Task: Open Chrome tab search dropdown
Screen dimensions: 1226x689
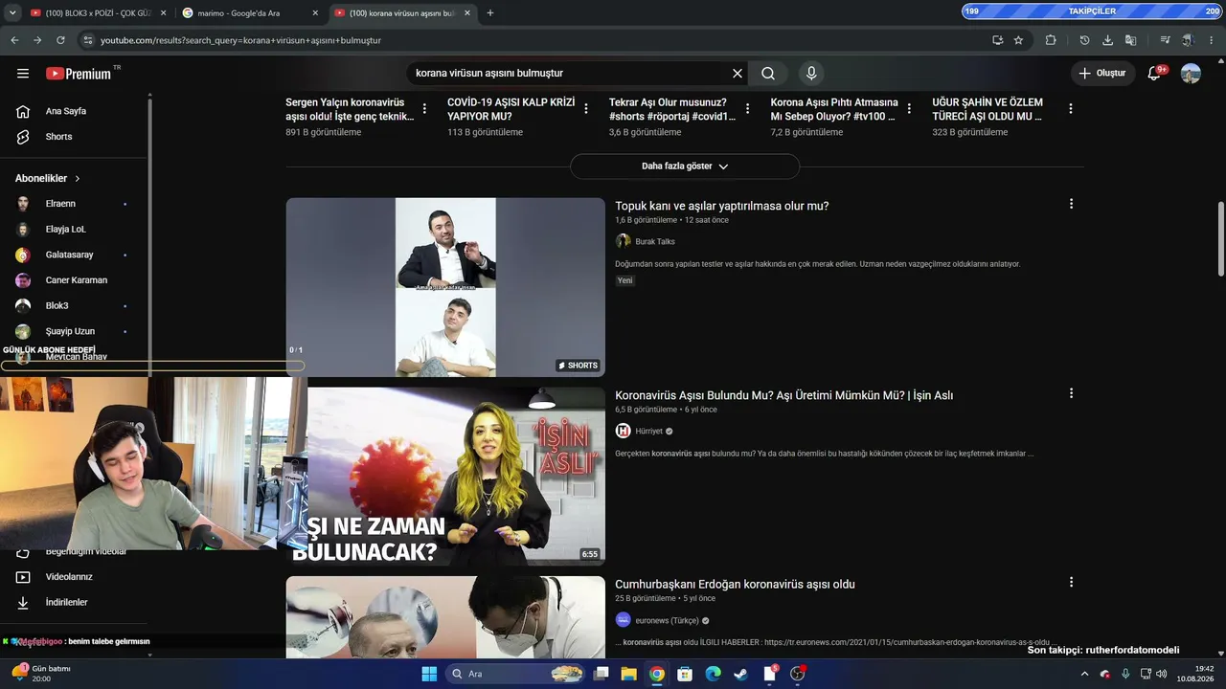Action: coord(12,12)
